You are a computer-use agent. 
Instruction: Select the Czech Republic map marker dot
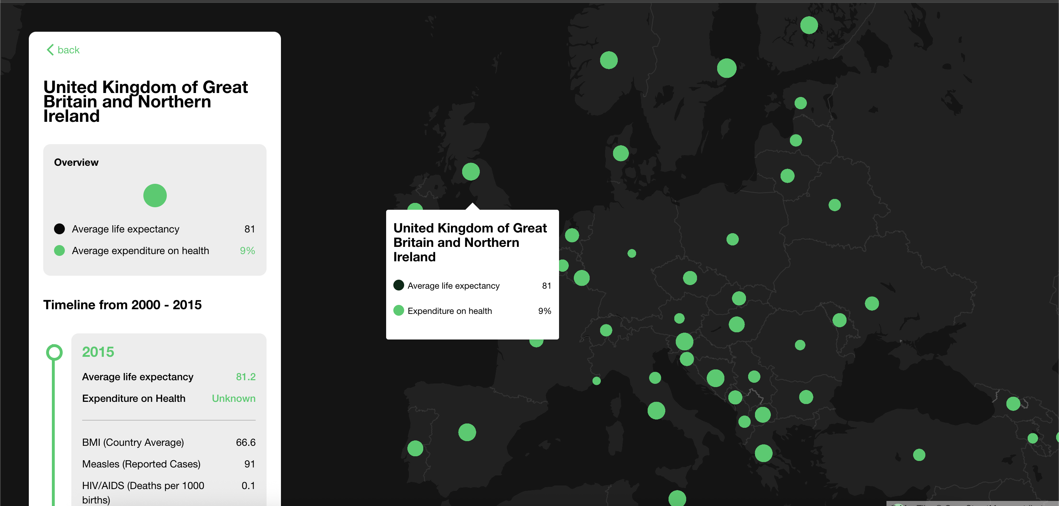[x=690, y=278]
